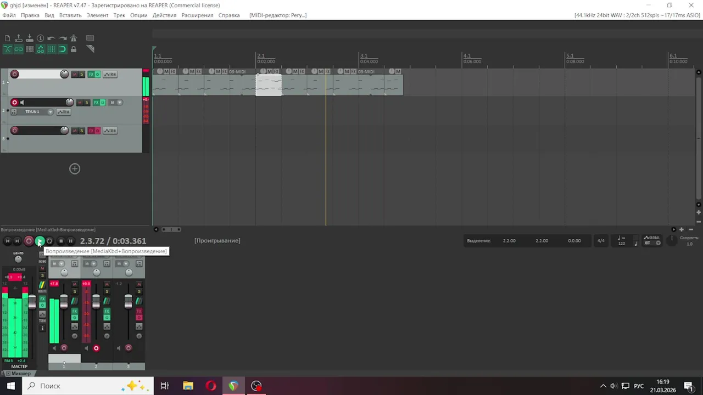The height and width of the screenshot is (395, 703).
Task: Adjust the volume knob of track 3
Action: click(x=64, y=130)
